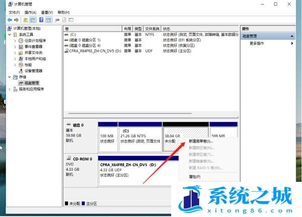Open the 文件(F) menu

pyautogui.click(x=15, y=12)
